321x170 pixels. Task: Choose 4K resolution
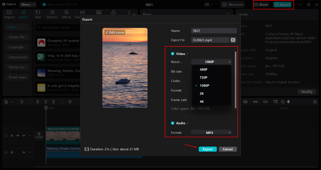[x=211, y=102]
